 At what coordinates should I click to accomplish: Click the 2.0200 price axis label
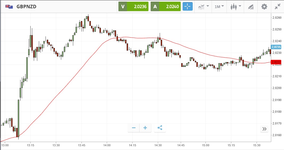tap(277, 88)
